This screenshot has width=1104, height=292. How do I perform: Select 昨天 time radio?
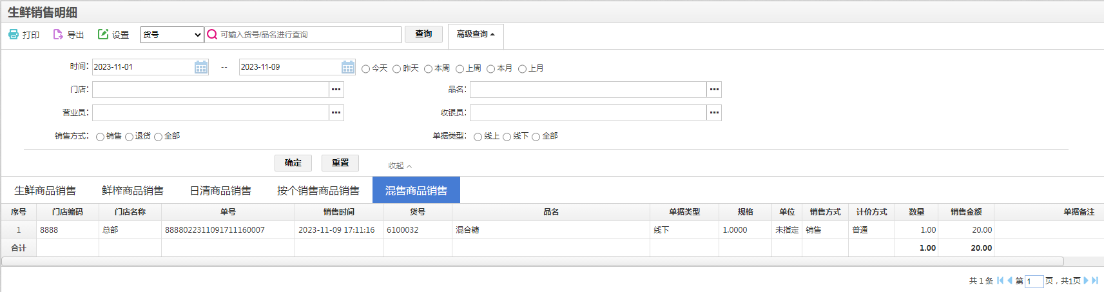[x=396, y=68]
